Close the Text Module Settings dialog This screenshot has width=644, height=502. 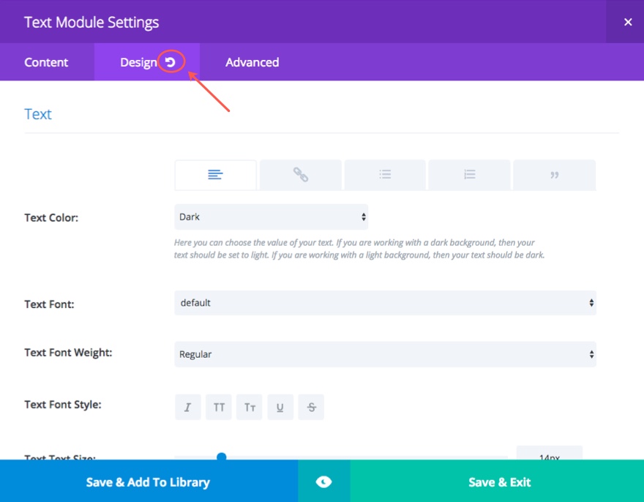[628, 22]
